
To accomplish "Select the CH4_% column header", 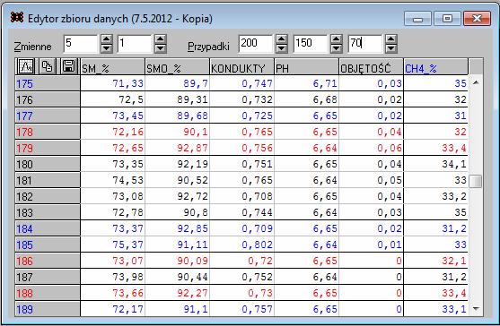I will (x=436, y=67).
